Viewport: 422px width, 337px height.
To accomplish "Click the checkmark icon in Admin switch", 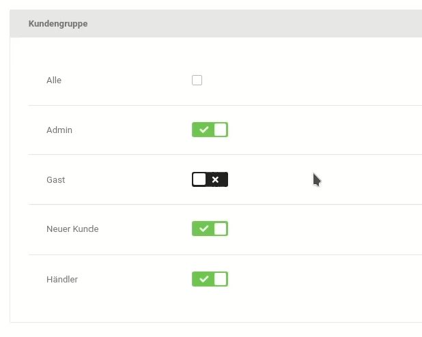I will click(x=204, y=130).
